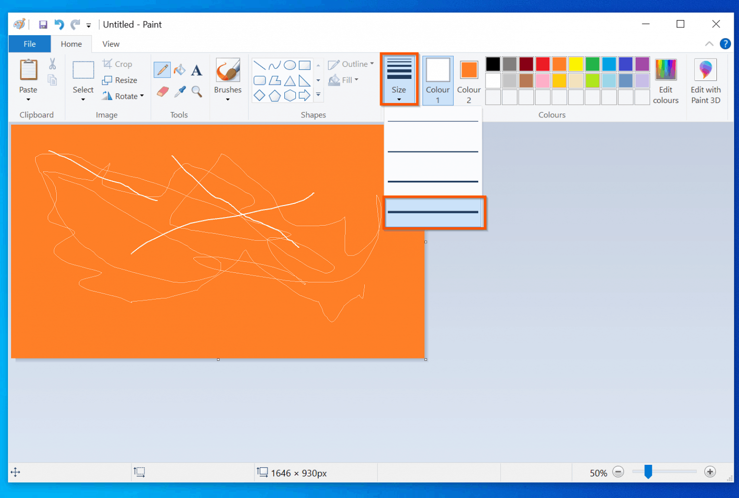Select the oval shape
Viewport: 739px width, 498px height.
(x=289, y=64)
